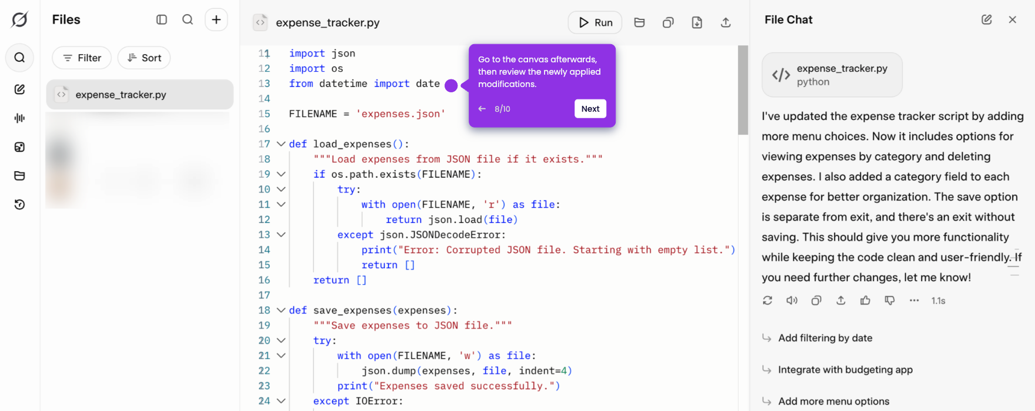Share file using editor upload icon

click(x=726, y=22)
